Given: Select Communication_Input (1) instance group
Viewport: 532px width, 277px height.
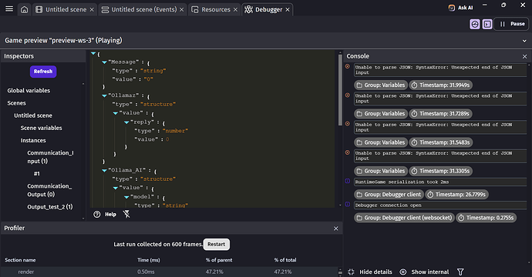Looking at the screenshot, I should coord(50,157).
